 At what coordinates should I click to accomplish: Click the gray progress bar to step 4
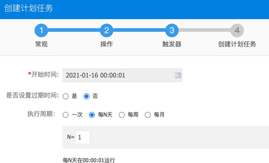coord(204,30)
